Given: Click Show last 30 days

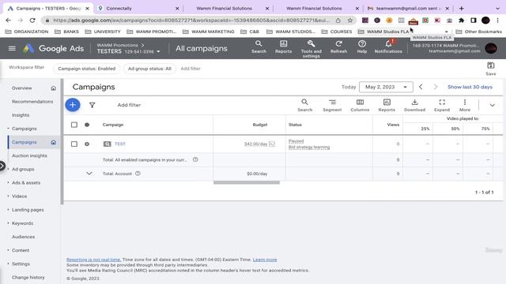Looking at the screenshot, I should (470, 87).
